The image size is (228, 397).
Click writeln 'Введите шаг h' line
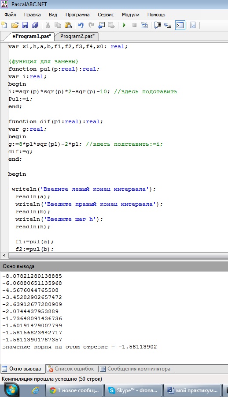pyautogui.click(x=59, y=219)
